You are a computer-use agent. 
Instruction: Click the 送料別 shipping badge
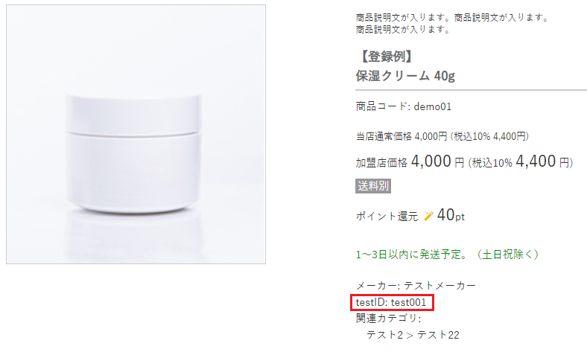click(373, 186)
